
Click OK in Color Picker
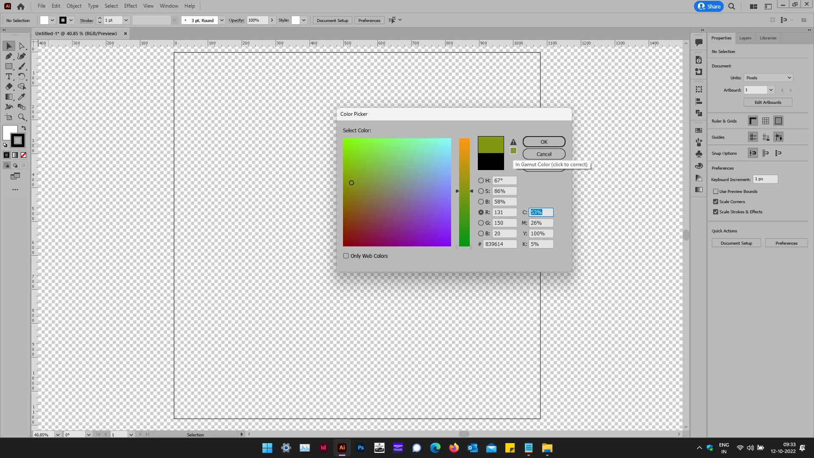click(x=544, y=142)
